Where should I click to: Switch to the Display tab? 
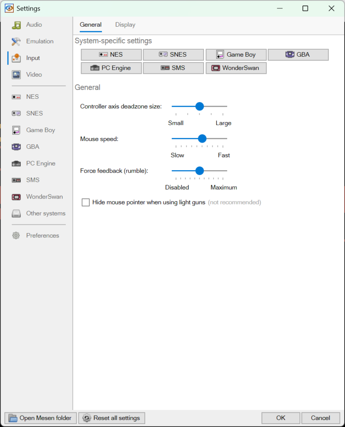coord(125,25)
